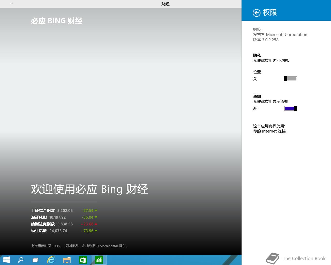Select the 财经 Finance app taskbar icon

99,260
